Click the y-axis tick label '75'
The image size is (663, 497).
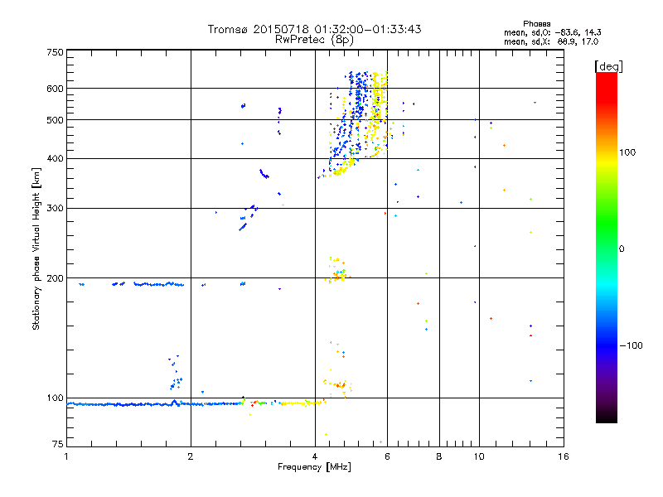coord(58,444)
